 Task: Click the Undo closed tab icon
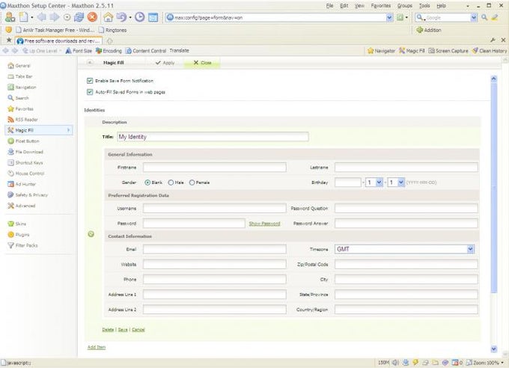point(121,17)
